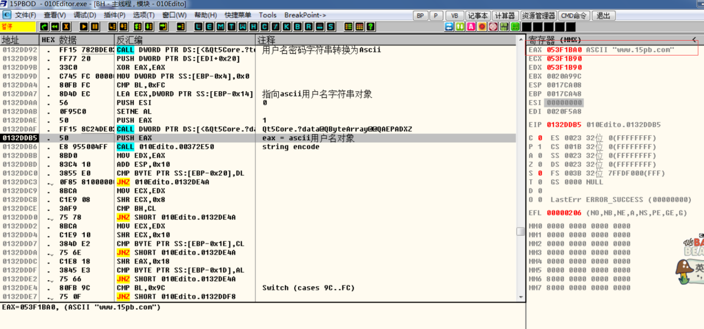
Task: Click the 计算器 calculator button
Action: click(x=504, y=15)
